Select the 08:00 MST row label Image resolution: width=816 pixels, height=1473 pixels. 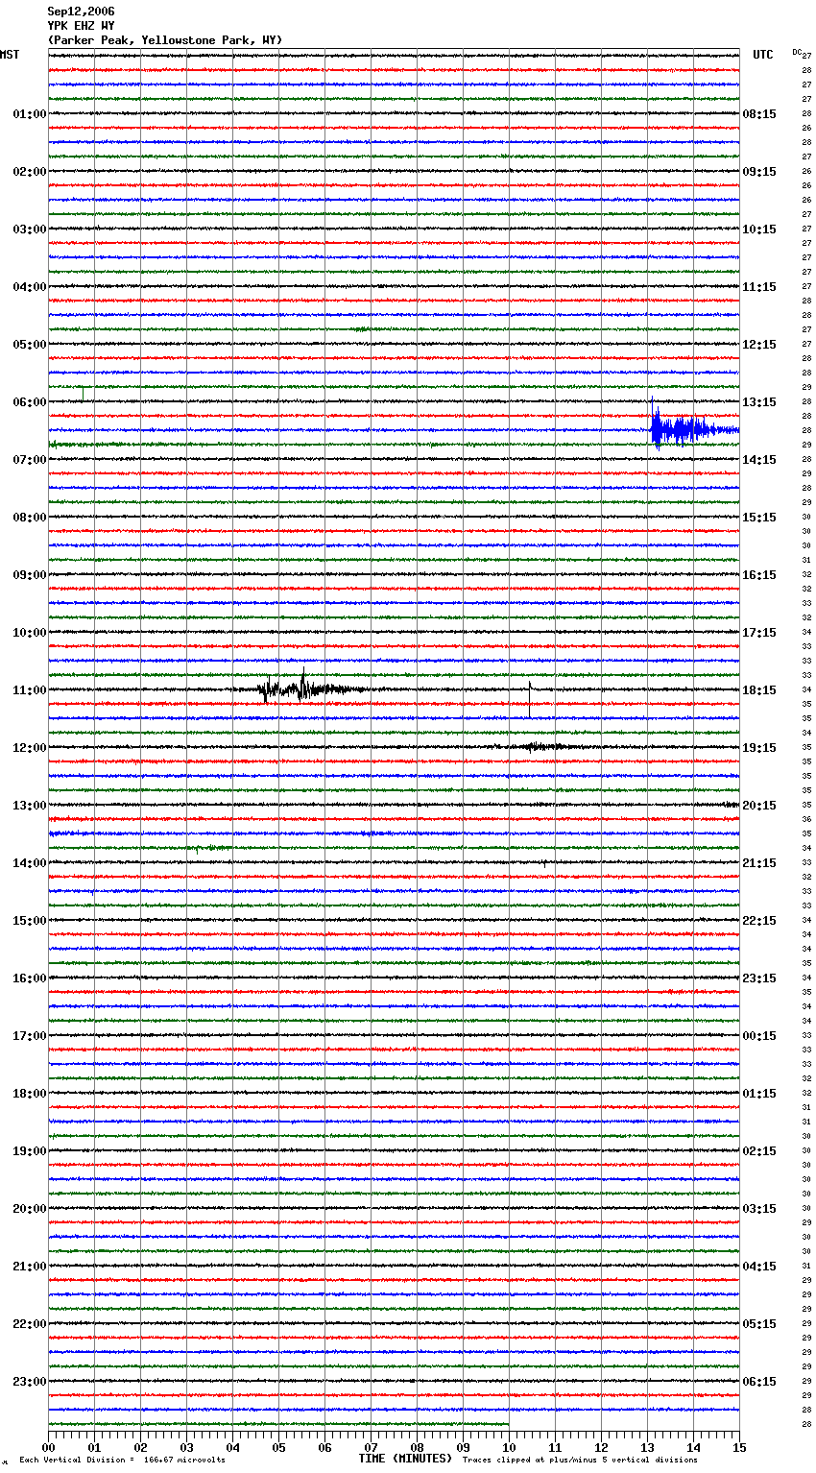tap(30, 518)
